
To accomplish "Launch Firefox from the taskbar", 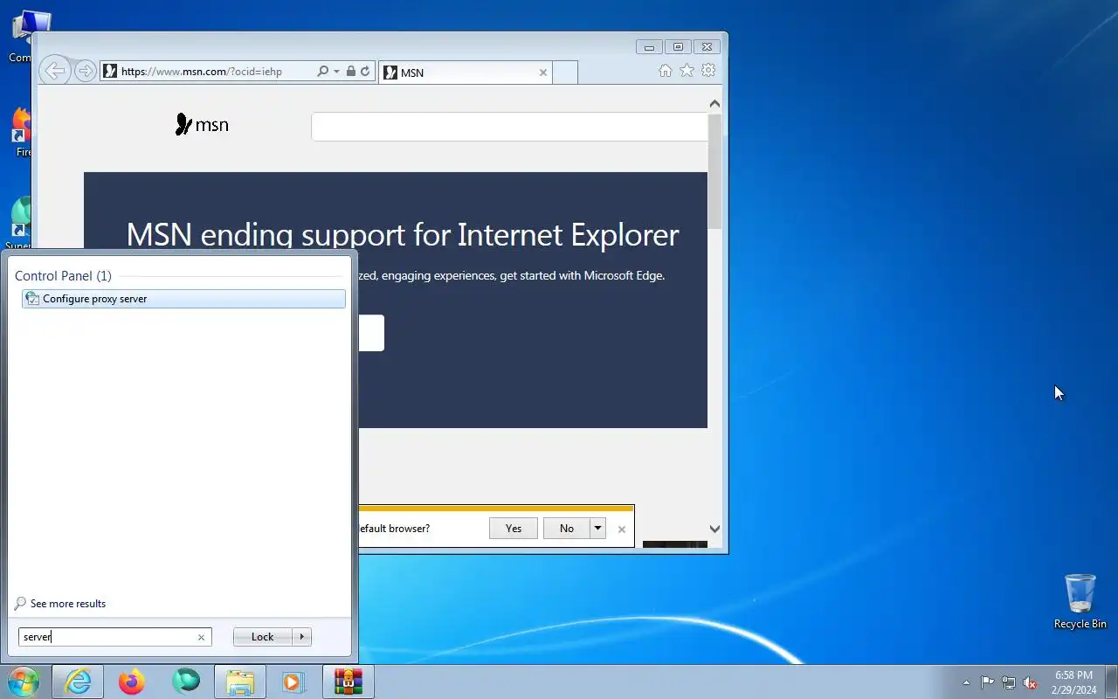I will click(x=132, y=682).
